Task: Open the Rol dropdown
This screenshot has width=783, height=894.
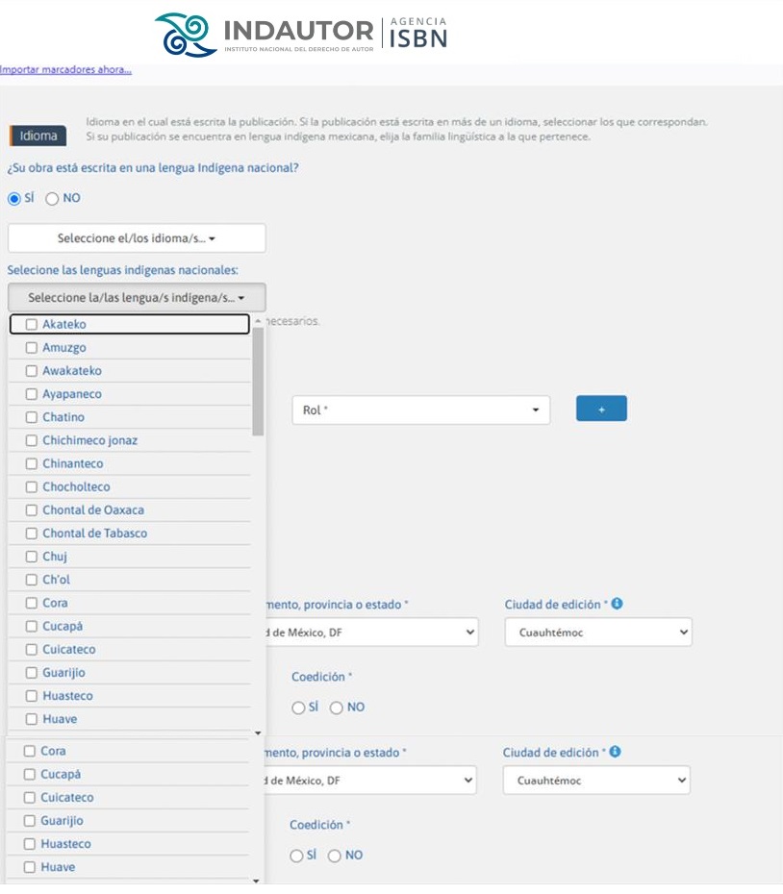Action: point(420,410)
